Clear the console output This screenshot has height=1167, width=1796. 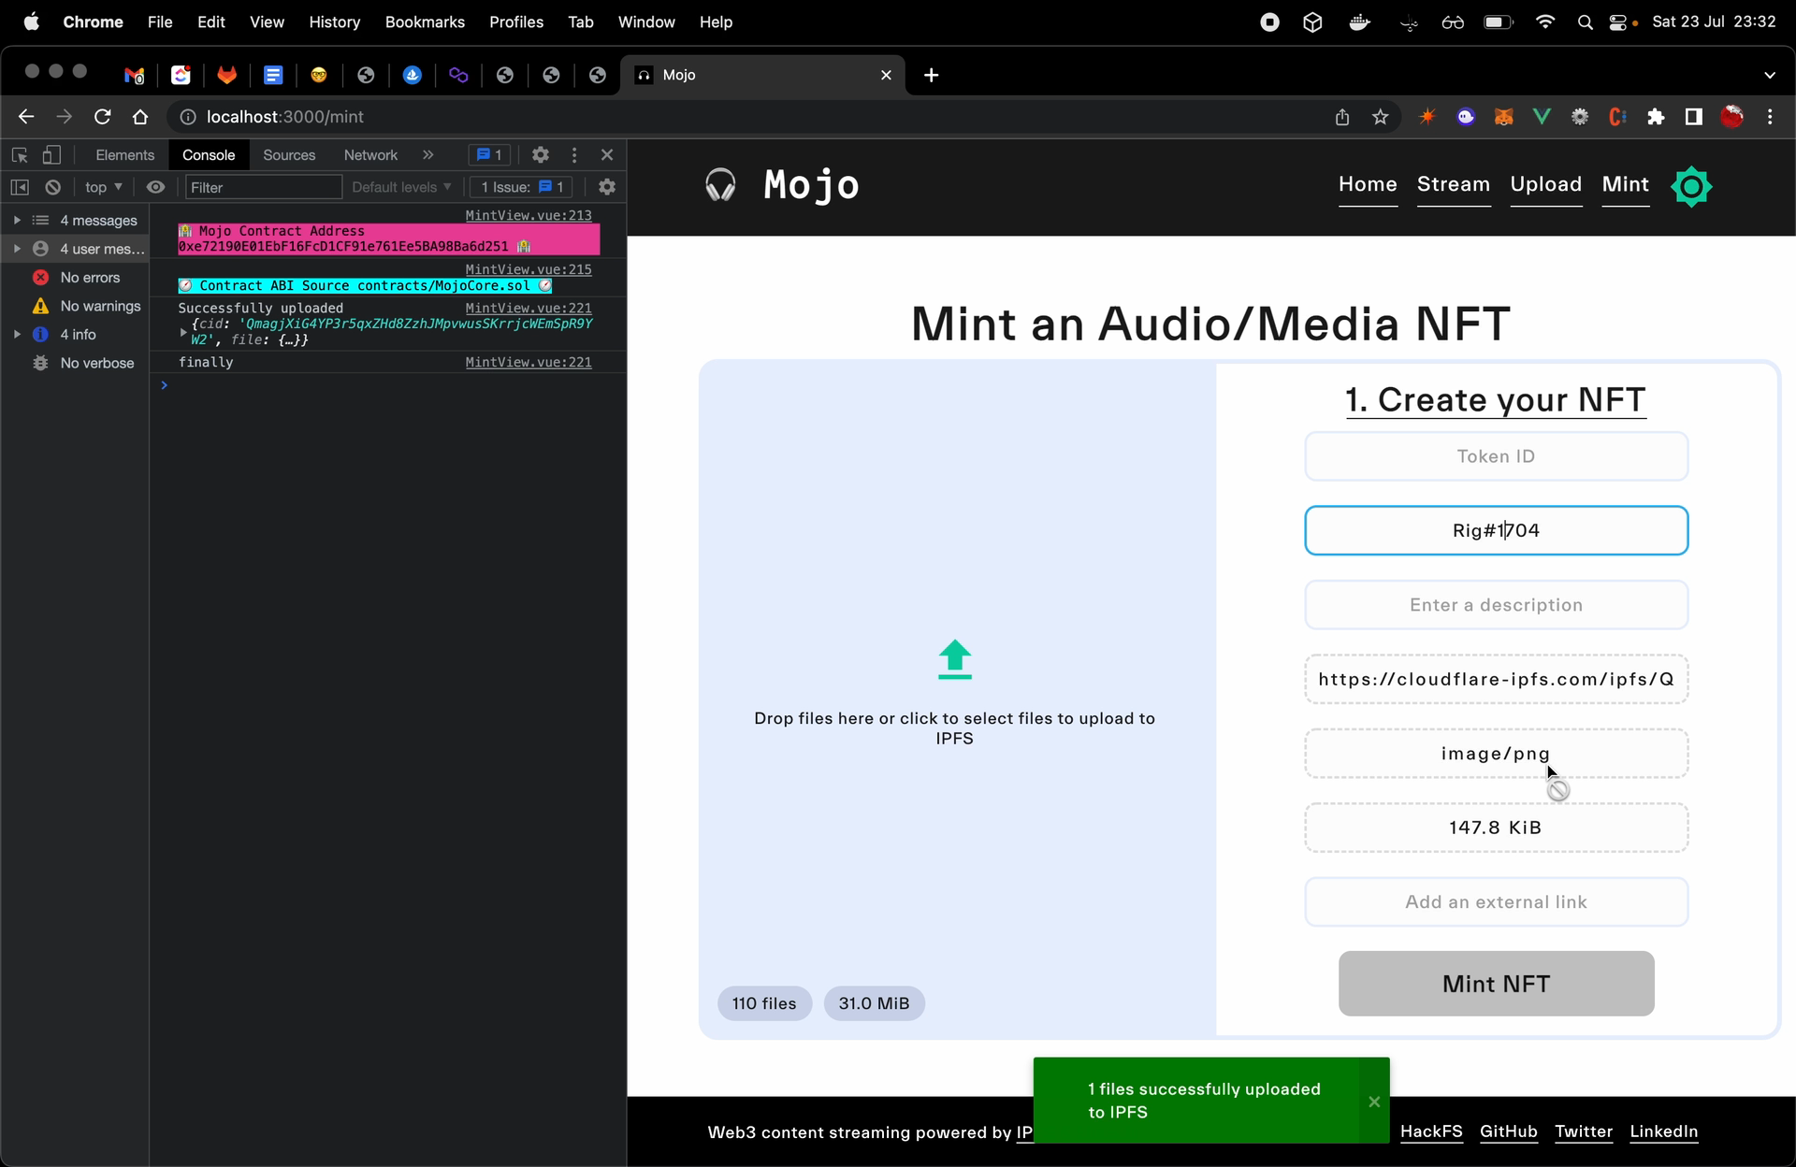tap(53, 187)
